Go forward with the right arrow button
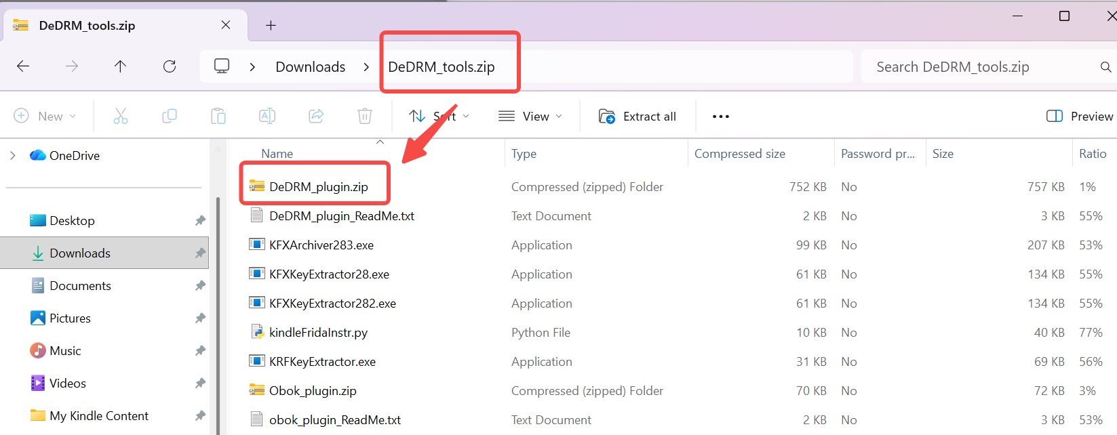Image resolution: width=1117 pixels, height=435 pixels. click(72, 66)
